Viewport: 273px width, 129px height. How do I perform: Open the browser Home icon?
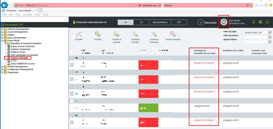(x=257, y=5)
